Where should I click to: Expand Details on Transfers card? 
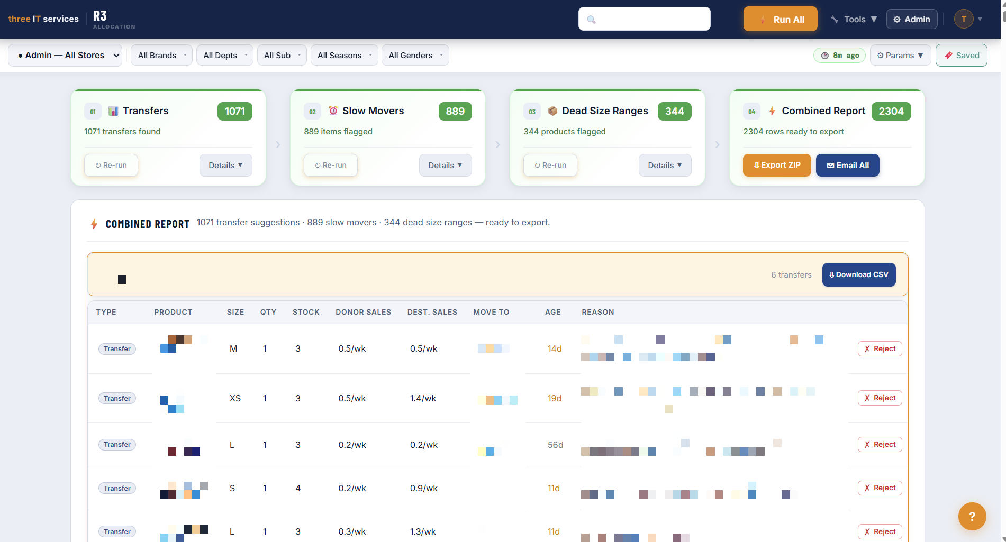click(x=226, y=165)
